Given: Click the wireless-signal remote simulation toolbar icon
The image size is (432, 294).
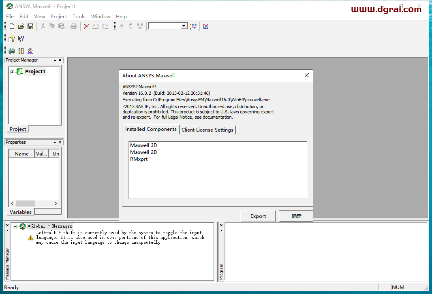Looking at the screenshot, I should [130, 26].
